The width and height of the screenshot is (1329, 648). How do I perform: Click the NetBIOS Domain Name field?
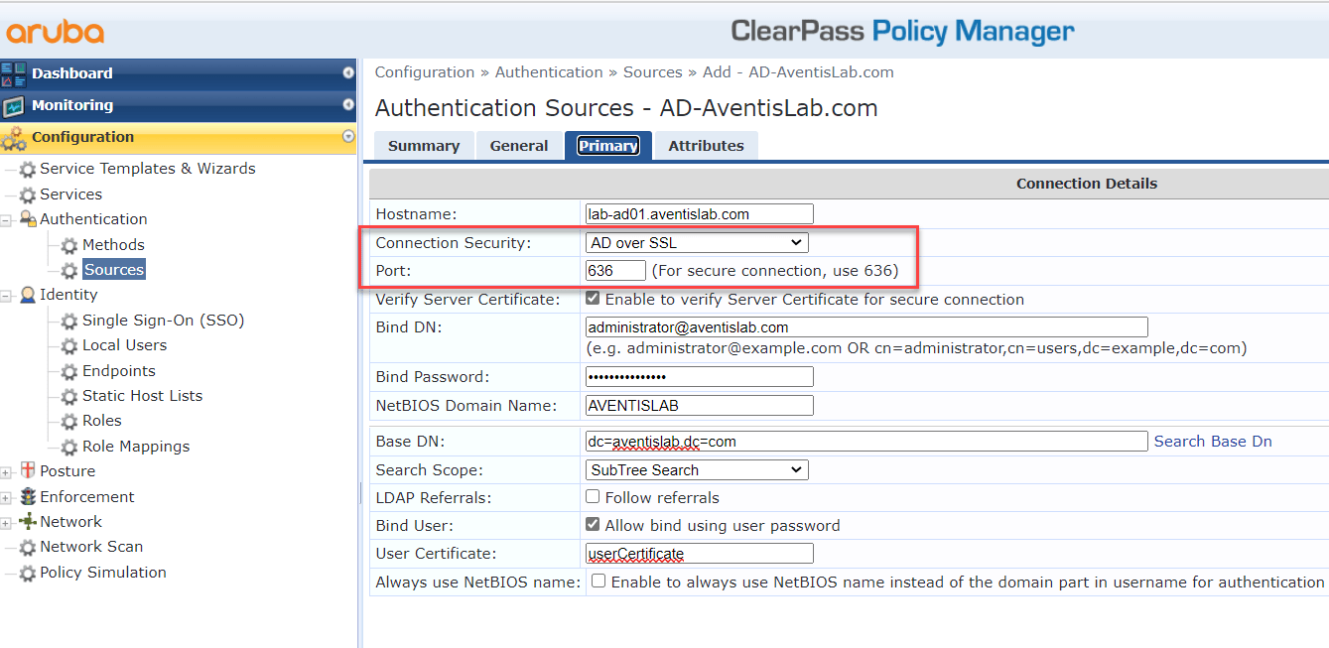(700, 405)
